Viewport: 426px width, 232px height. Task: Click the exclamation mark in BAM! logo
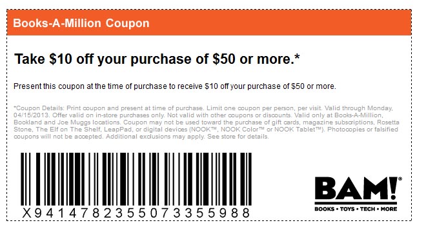[x=392, y=188]
